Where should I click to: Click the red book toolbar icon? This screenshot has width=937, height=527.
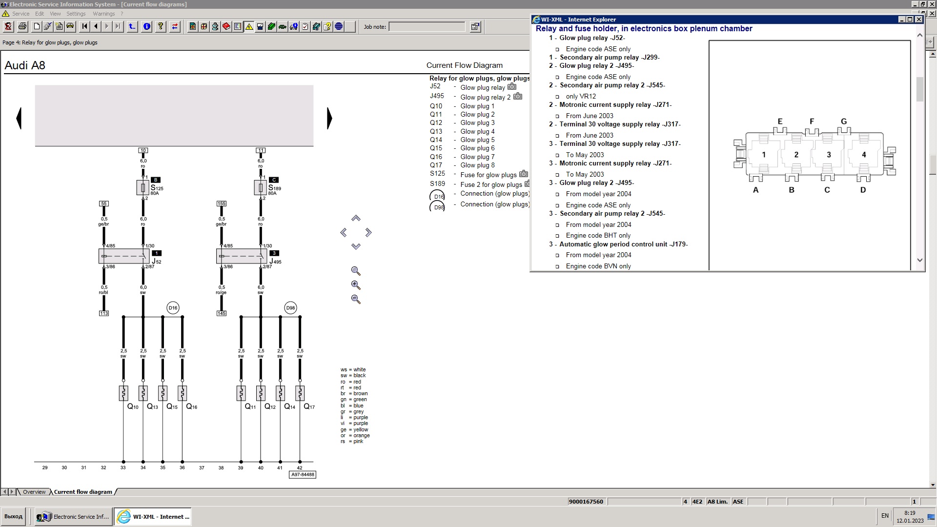coord(226,27)
